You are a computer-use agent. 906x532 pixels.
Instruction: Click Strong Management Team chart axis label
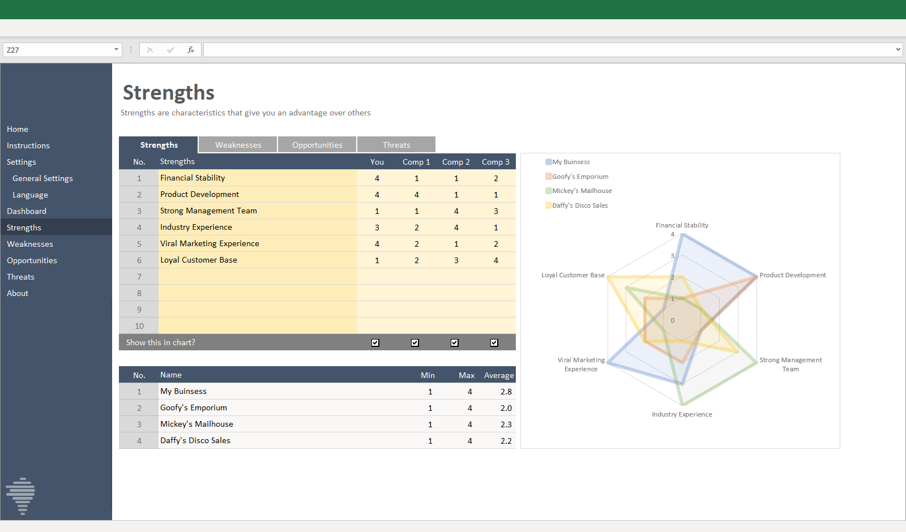790,364
